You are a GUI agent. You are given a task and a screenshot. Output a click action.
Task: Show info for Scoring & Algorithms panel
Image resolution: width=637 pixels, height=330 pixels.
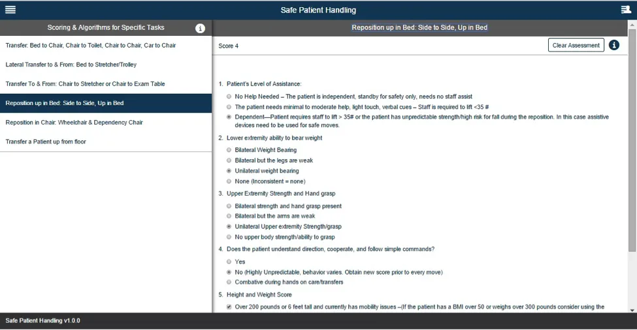click(x=200, y=28)
